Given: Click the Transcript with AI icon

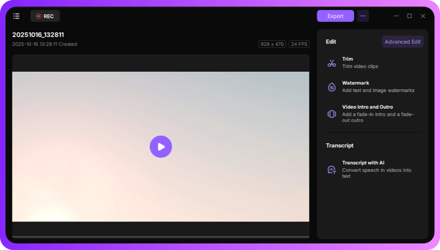Looking at the screenshot, I should (x=332, y=169).
